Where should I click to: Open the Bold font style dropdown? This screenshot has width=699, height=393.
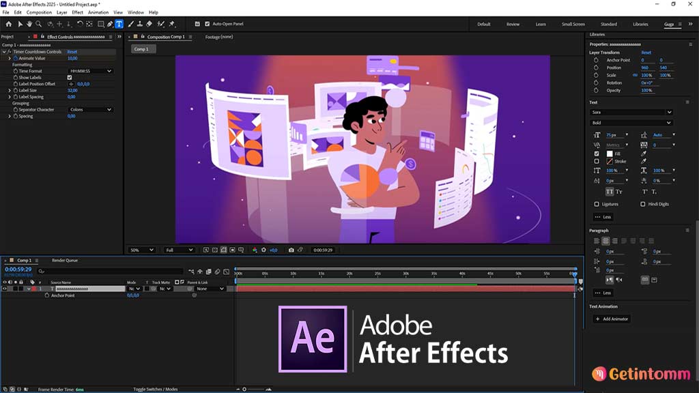[631, 123]
